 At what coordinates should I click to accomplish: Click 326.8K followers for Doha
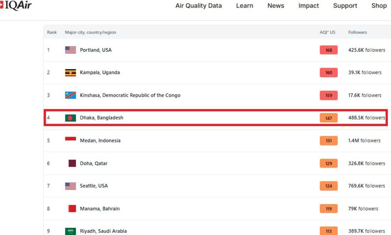tap(367, 163)
